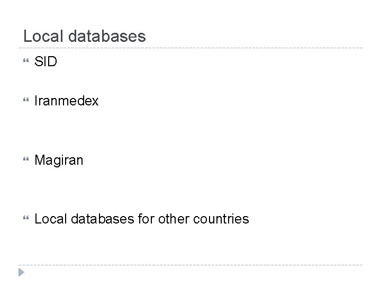Click the dashed line near the slide bottom
Viewport: 381px width, 286px height.
[190, 265]
